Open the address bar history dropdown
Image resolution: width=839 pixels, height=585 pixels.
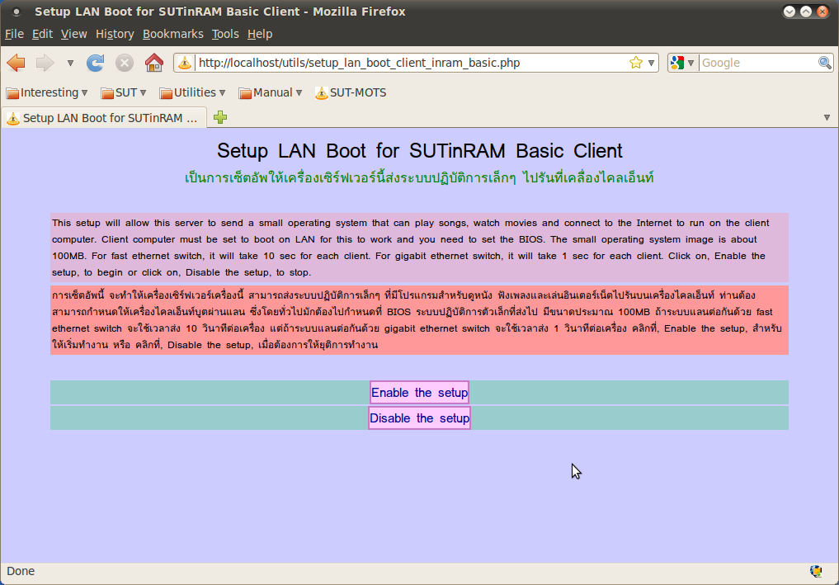point(651,64)
